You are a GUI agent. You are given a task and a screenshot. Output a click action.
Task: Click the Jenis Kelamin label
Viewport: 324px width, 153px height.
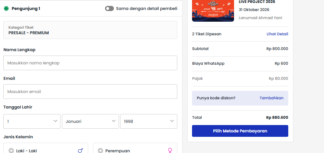(18, 137)
